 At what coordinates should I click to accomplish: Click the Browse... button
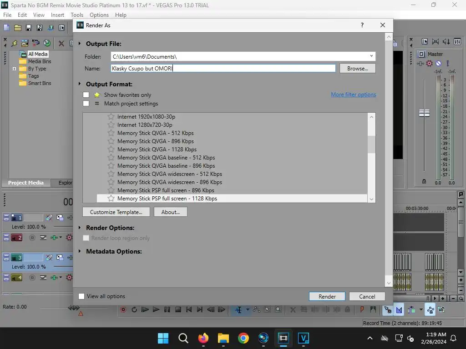(358, 68)
